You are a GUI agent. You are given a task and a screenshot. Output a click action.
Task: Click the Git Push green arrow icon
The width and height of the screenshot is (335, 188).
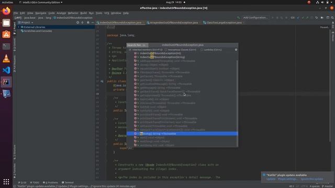[x=307, y=18]
